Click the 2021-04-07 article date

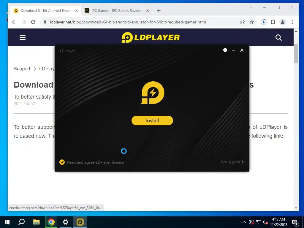tap(24, 104)
